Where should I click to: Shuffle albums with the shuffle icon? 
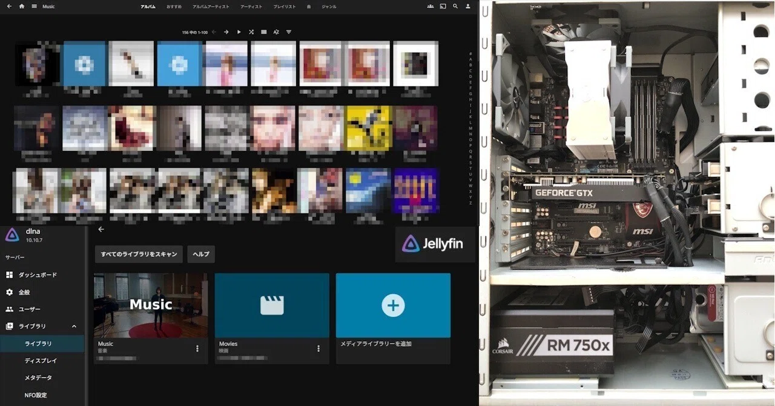(251, 32)
